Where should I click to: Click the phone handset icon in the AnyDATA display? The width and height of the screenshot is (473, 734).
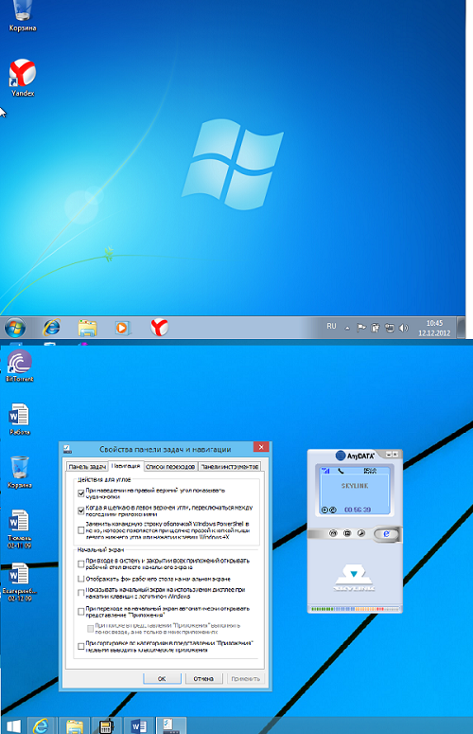click(x=341, y=471)
